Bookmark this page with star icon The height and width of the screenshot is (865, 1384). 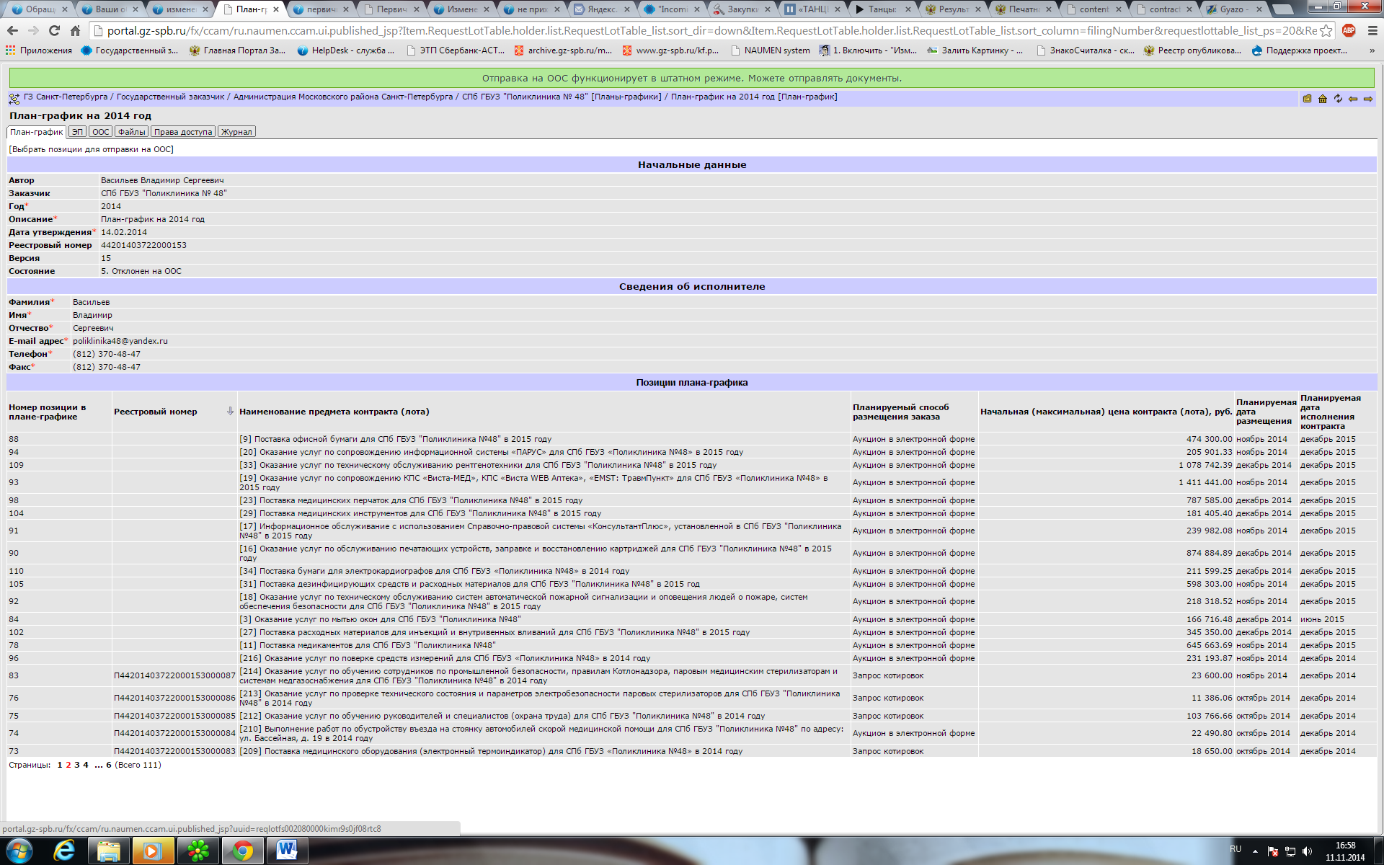(1326, 30)
